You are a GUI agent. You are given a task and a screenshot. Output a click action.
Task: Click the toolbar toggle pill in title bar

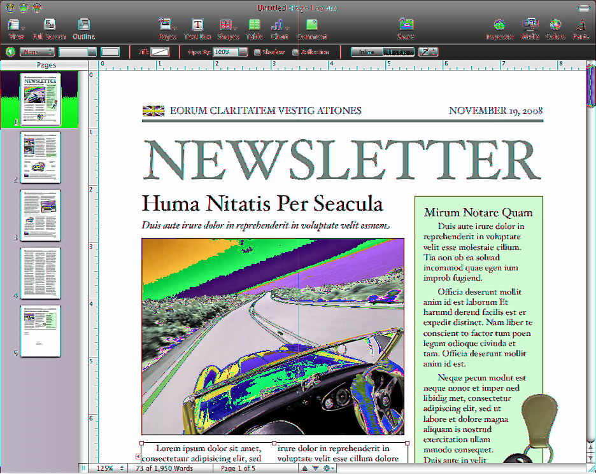click(x=584, y=8)
